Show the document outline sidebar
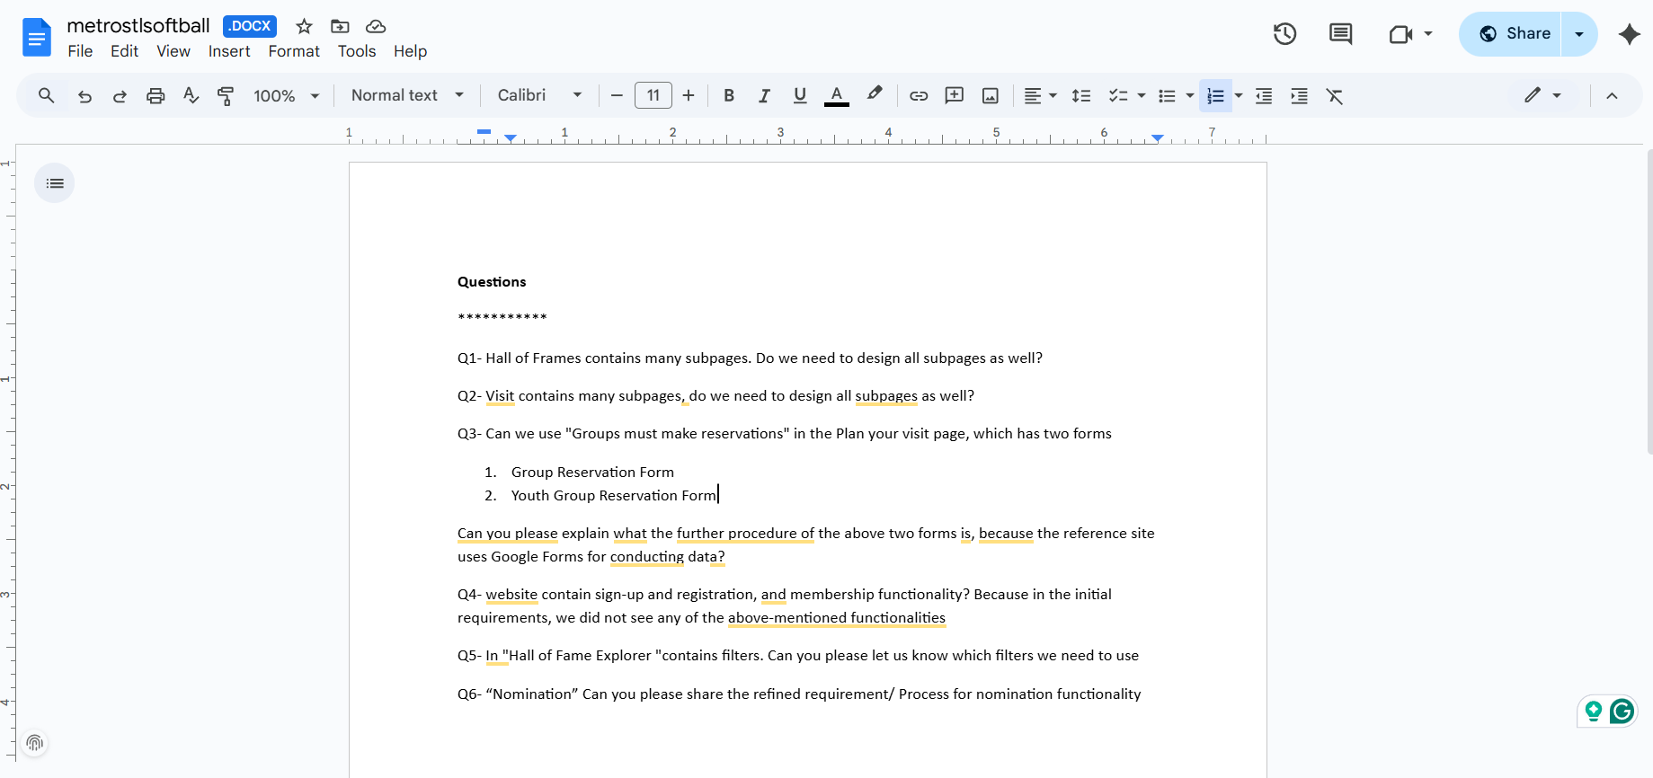Image resolution: width=1653 pixels, height=778 pixels. pos(55,183)
